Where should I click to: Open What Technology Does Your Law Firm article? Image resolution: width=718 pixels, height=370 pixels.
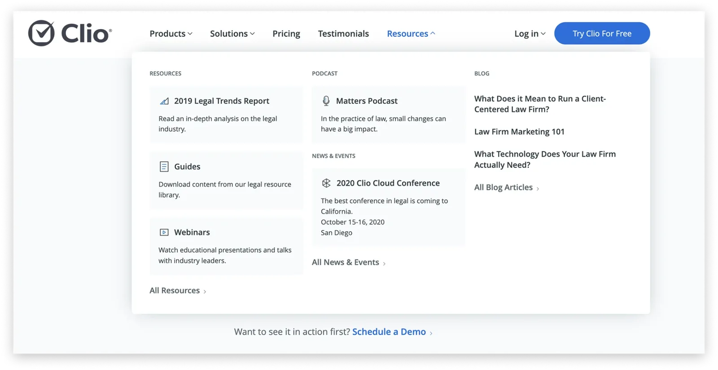(545, 159)
